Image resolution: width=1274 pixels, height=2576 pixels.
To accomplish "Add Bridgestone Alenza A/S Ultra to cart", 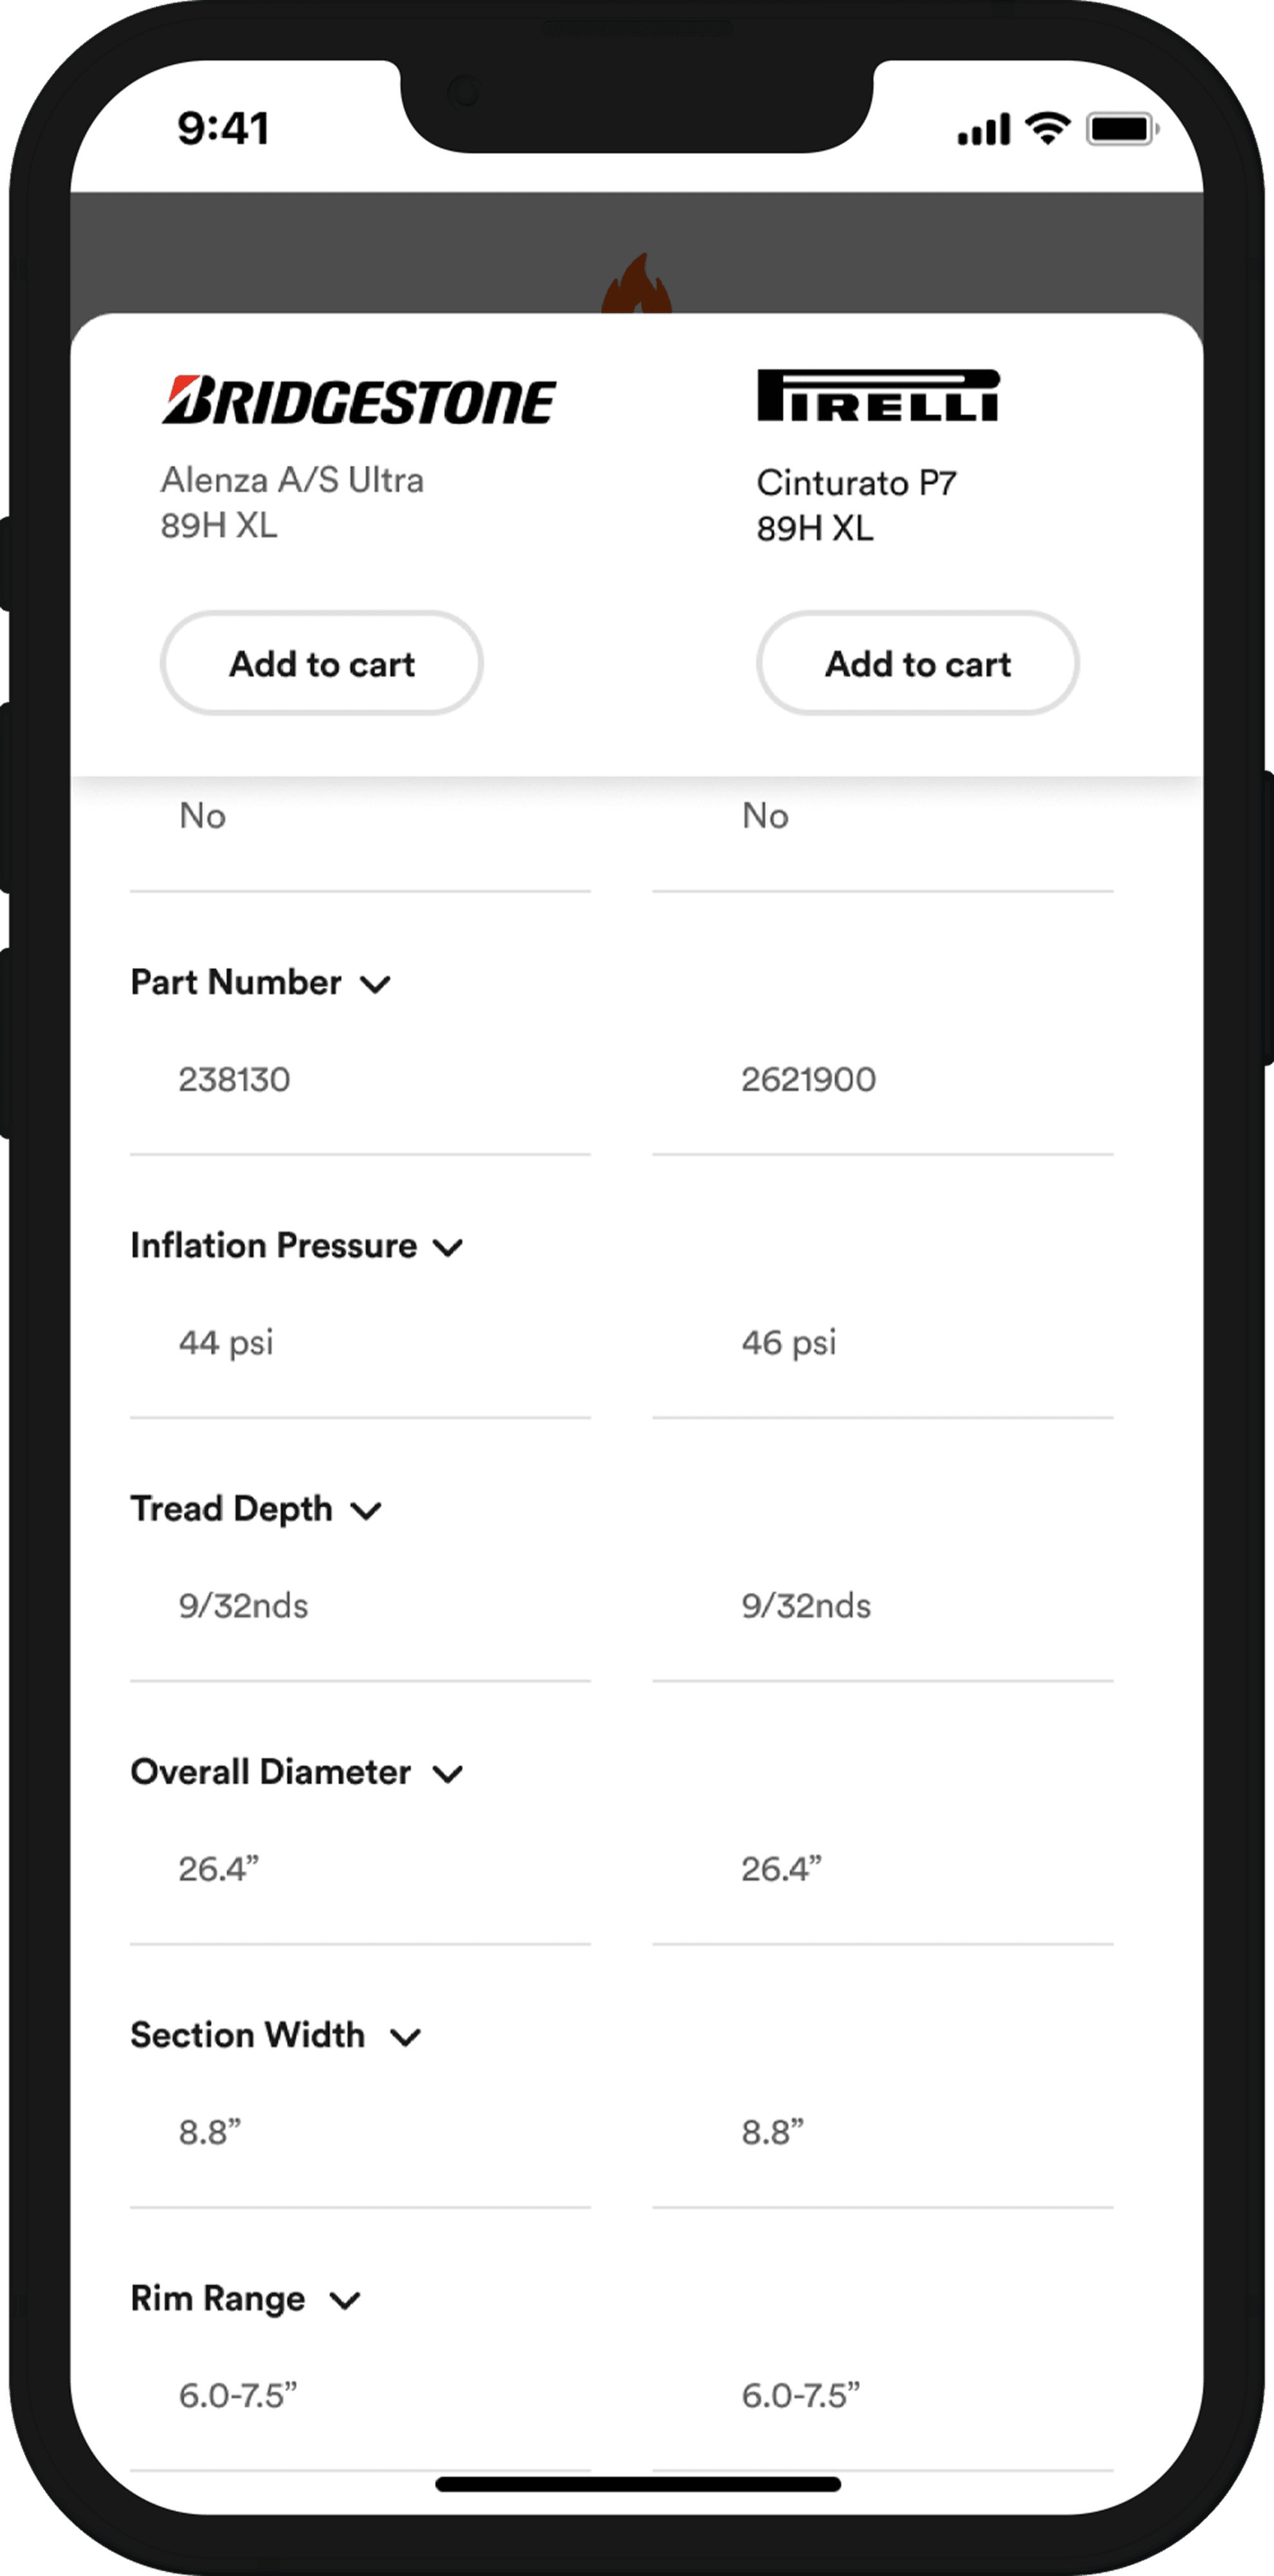I will [322, 663].
